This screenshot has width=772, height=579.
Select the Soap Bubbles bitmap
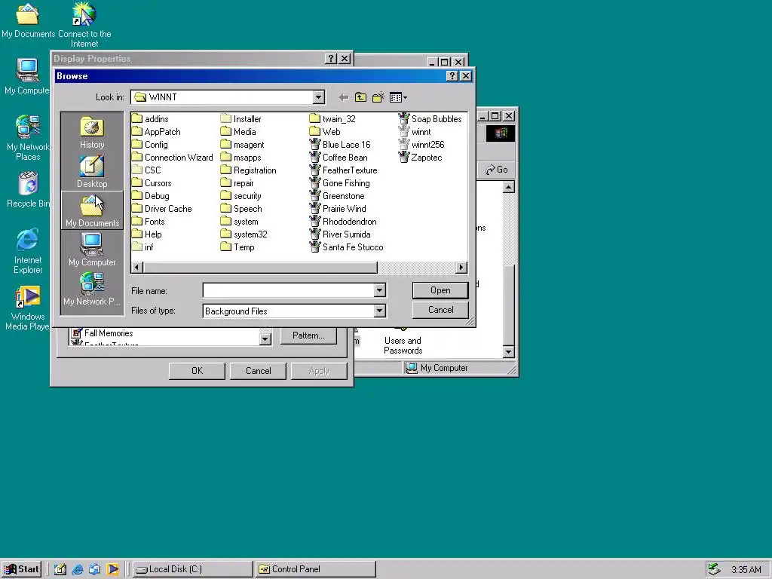(x=430, y=119)
